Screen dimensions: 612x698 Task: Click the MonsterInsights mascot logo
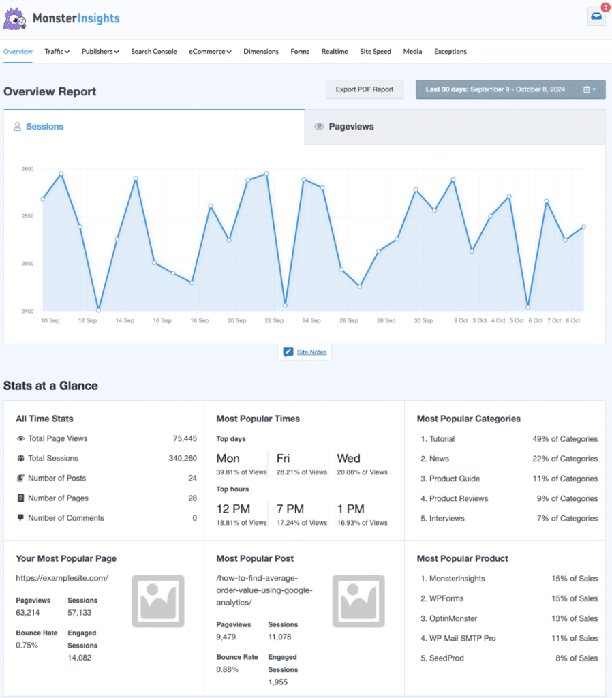pos(15,18)
